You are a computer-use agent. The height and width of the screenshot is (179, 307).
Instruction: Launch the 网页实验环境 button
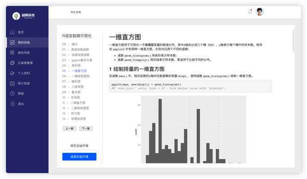(x=79, y=146)
